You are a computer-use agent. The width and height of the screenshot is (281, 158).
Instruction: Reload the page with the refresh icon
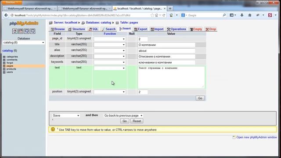[x=164, y=15]
